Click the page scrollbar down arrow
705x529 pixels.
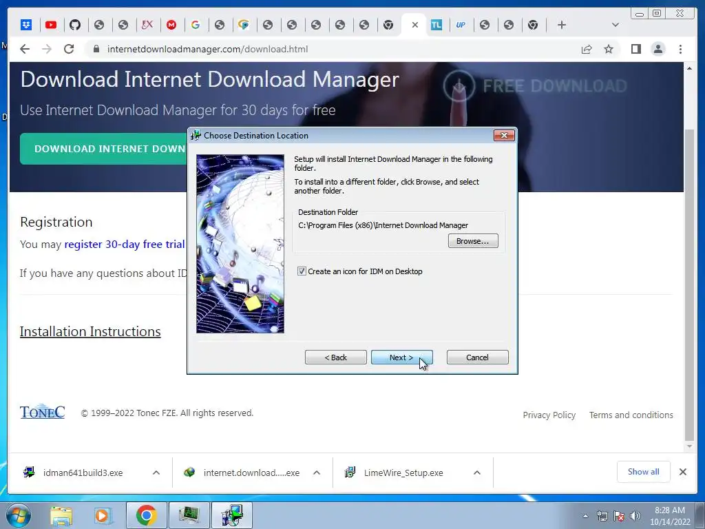point(689,446)
